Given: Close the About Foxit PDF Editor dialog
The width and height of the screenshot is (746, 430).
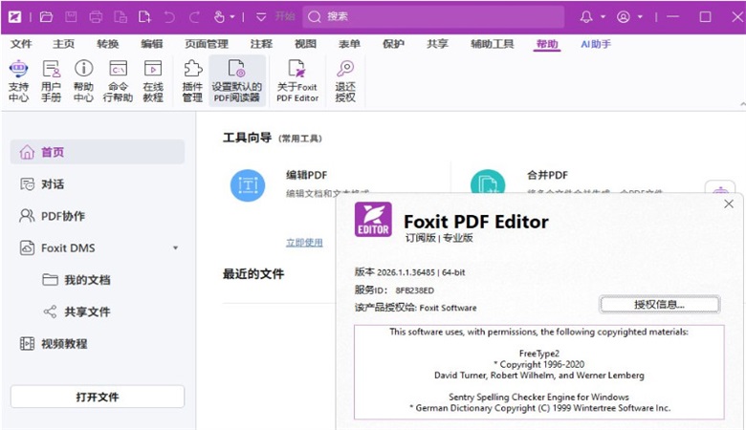Looking at the screenshot, I should pos(729,204).
